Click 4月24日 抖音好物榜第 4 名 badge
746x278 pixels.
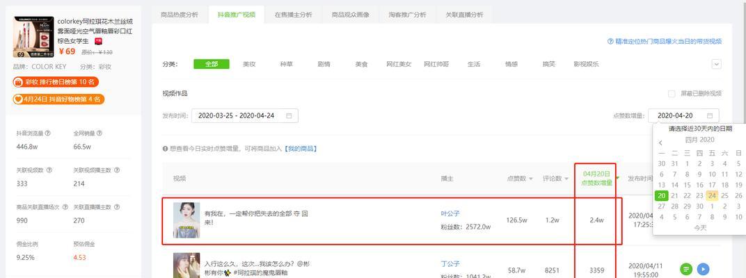[x=58, y=99]
